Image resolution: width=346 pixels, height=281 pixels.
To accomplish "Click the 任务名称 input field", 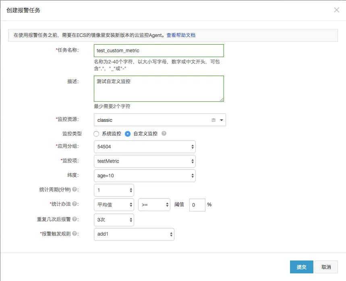I will point(159,51).
